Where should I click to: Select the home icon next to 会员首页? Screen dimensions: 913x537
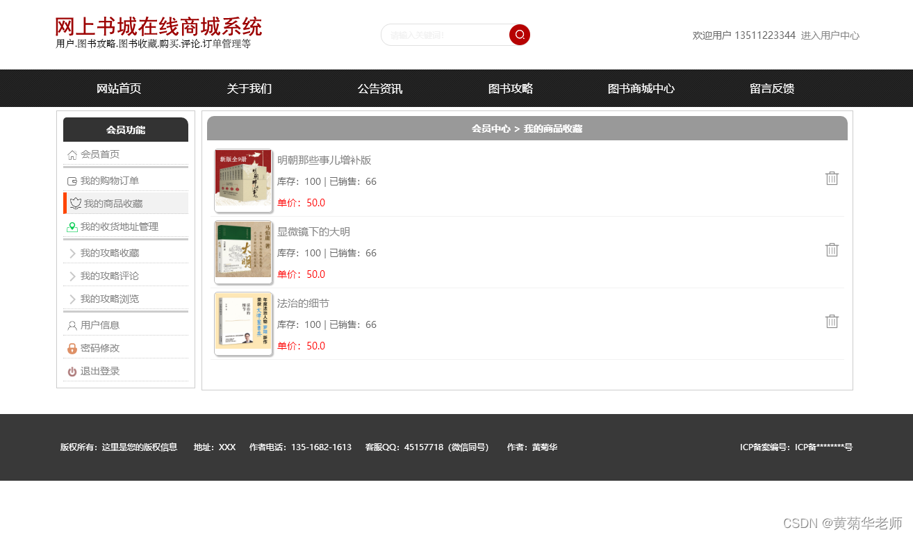72,154
